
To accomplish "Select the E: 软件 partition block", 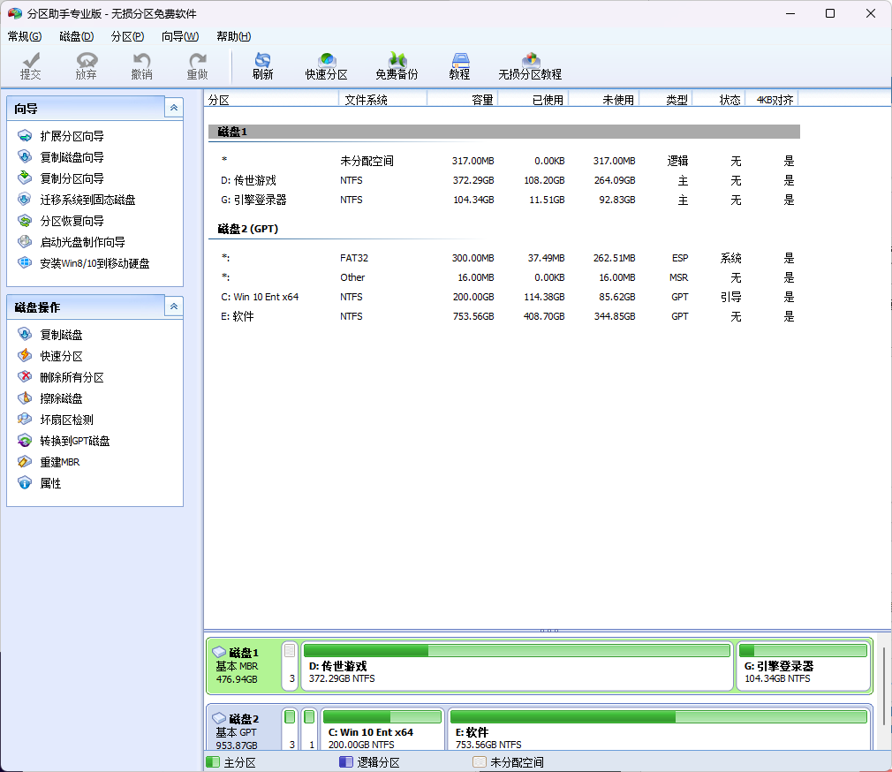I will pos(659,731).
